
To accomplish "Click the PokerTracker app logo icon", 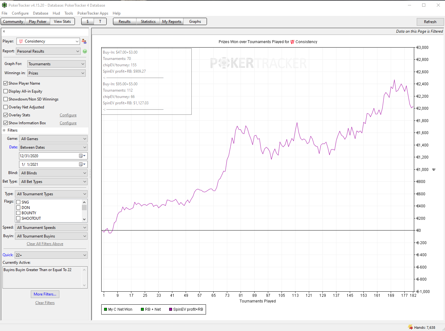I will (x=4, y=5).
